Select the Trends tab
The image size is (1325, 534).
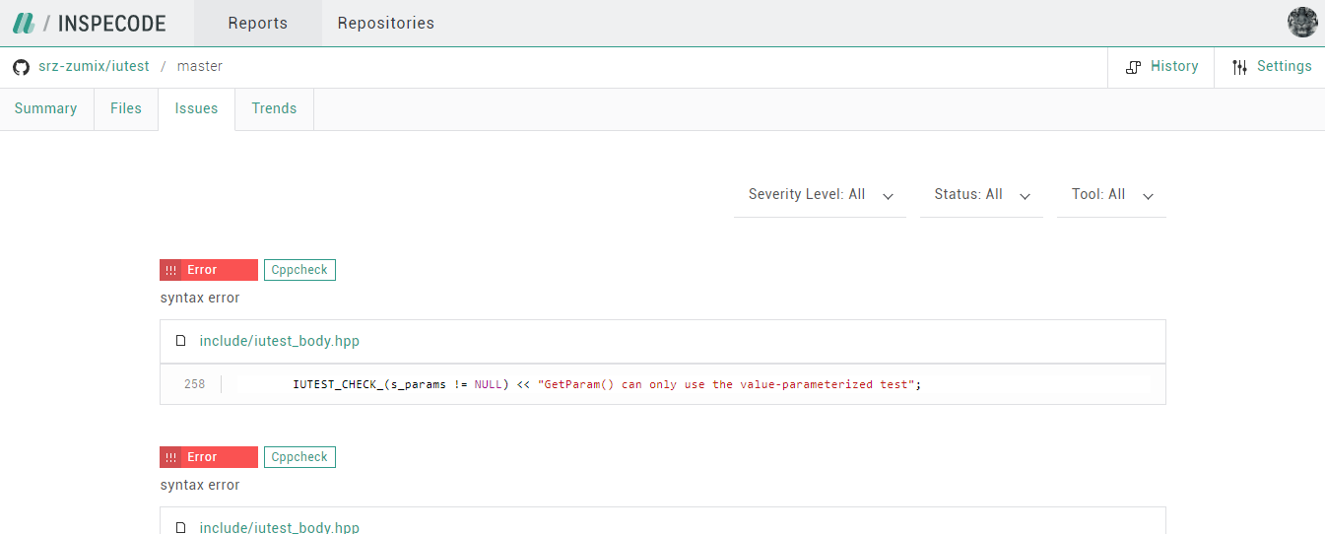(x=274, y=109)
